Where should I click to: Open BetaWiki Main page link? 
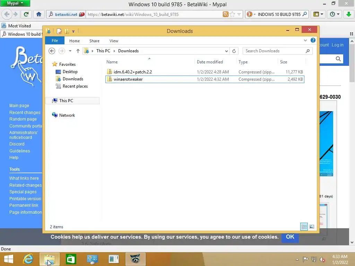tap(19, 105)
